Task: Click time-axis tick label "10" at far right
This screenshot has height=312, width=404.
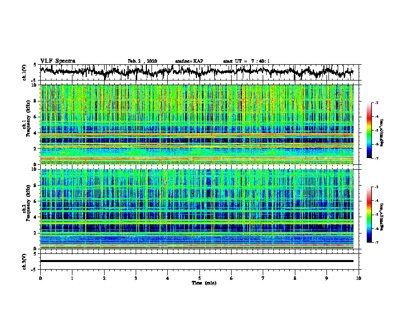Action: coord(359,278)
